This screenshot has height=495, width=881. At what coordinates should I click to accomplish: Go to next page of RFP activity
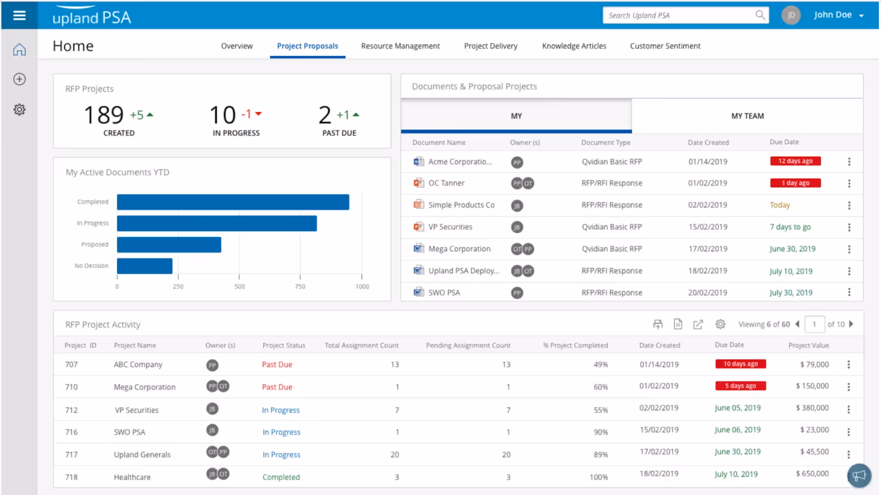tap(851, 324)
